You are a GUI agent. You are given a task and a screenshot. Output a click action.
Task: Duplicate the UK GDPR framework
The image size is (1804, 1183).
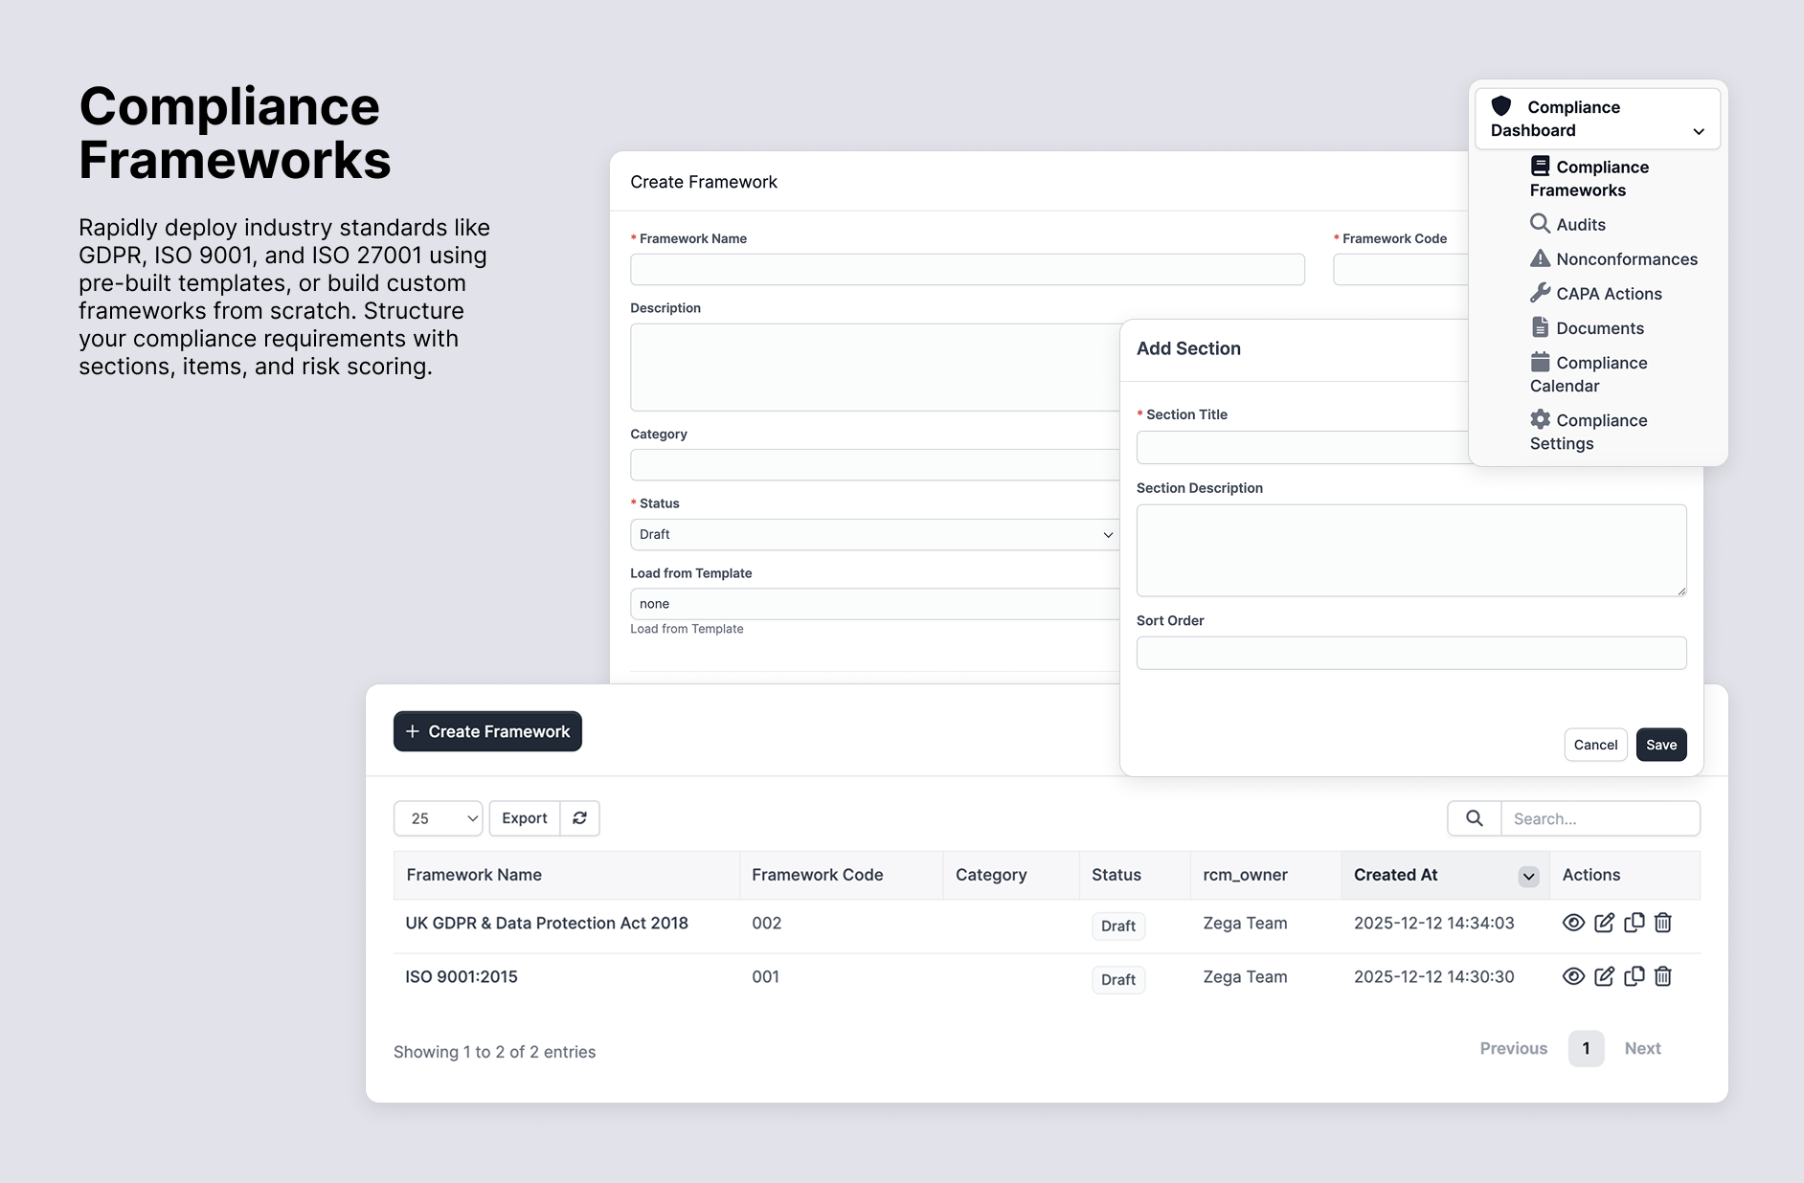point(1635,923)
